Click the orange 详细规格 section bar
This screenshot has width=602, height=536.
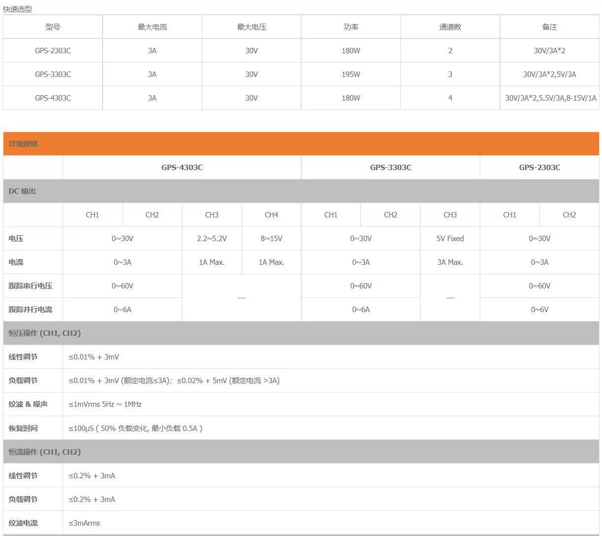click(301, 144)
